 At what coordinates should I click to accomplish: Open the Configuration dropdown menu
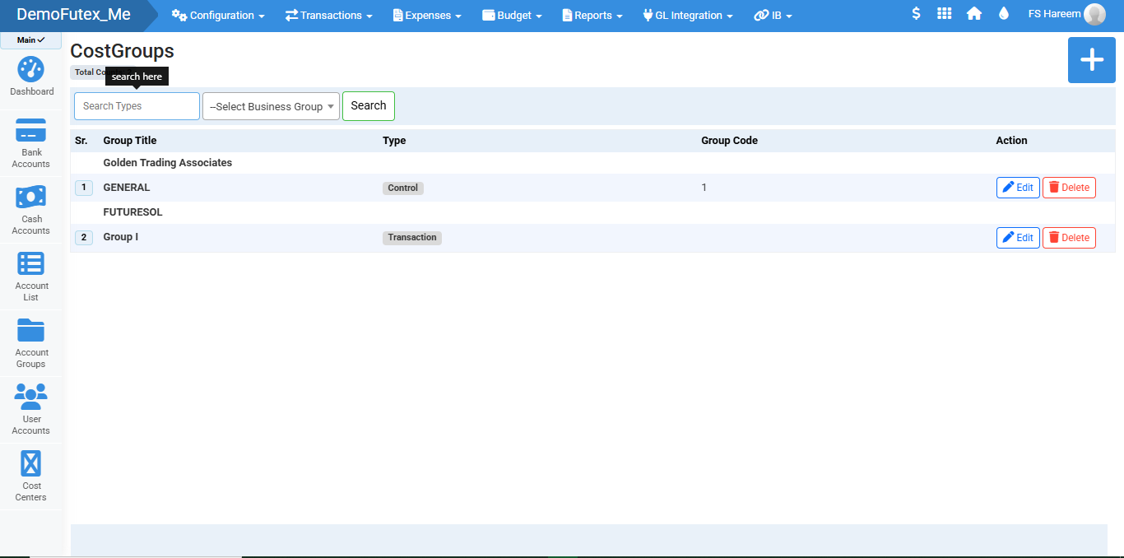[x=218, y=16]
